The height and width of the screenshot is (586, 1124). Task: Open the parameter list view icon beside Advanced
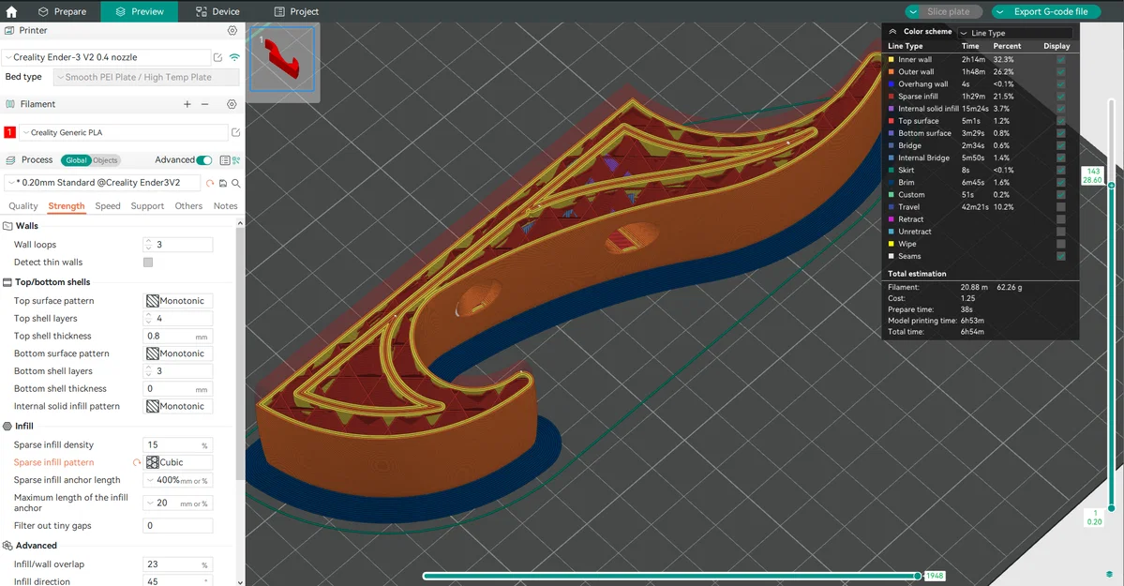tap(224, 160)
